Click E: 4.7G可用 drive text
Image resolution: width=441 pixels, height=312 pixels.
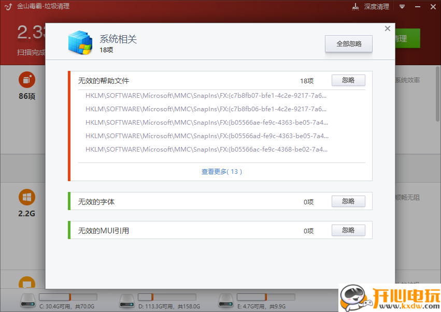261,306
